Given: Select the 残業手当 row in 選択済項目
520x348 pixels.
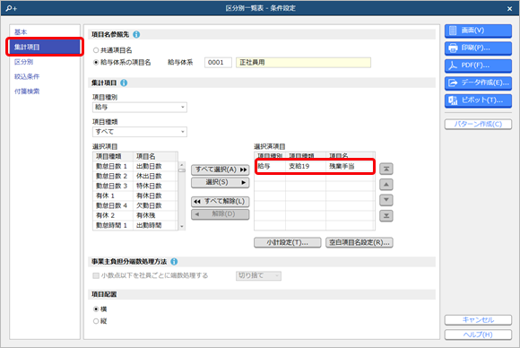Looking at the screenshot, I should [315, 167].
